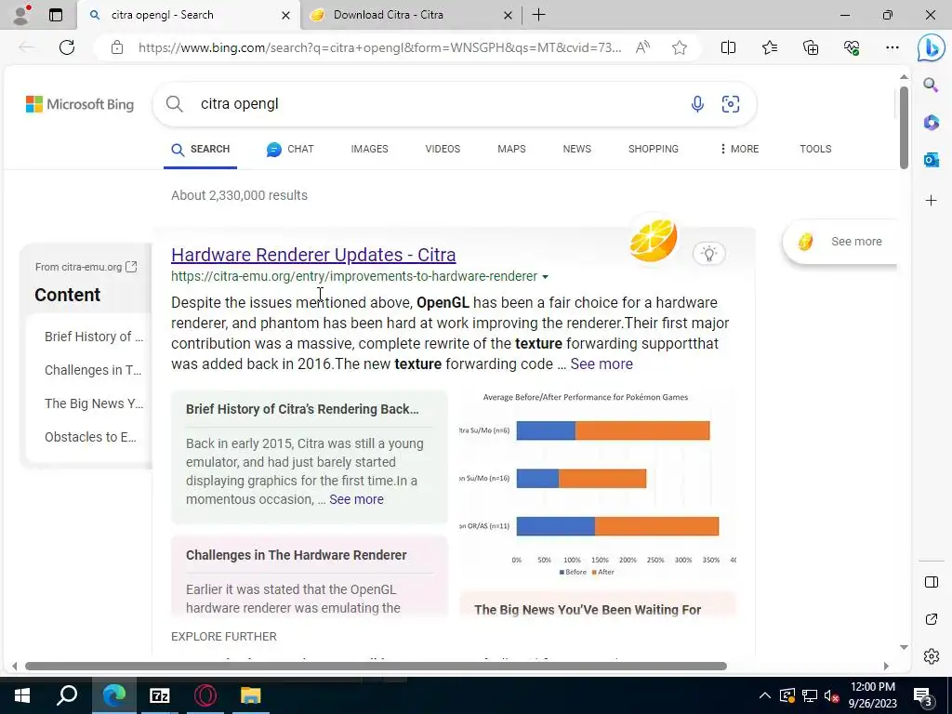Switch to the IMAGES tab
952x714 pixels.
coord(369,149)
